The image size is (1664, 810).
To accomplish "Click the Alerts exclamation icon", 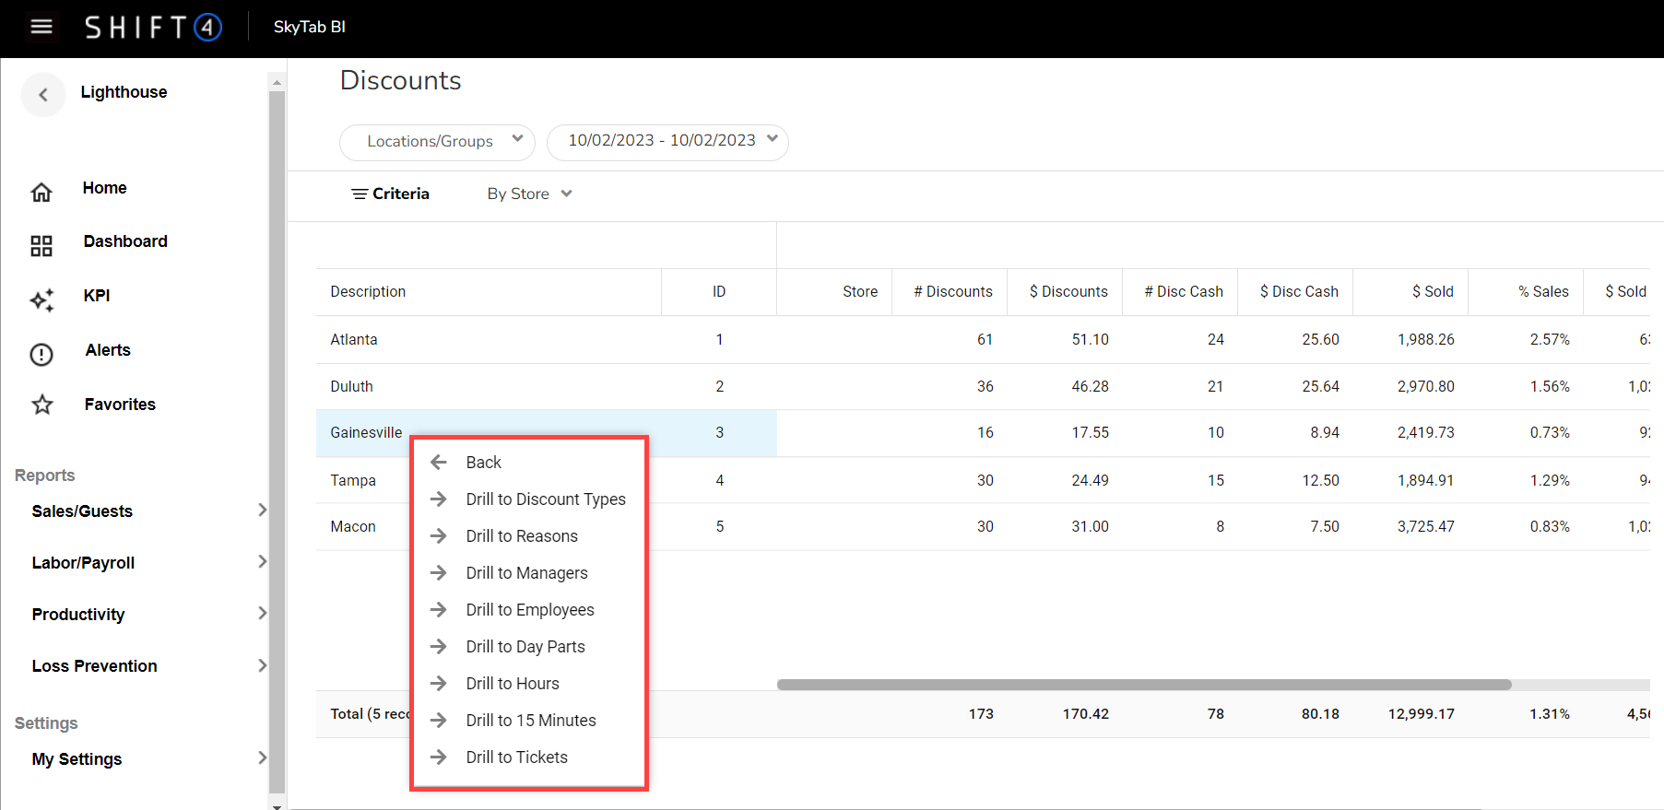I will (x=41, y=354).
